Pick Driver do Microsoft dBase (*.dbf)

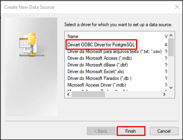(98, 65)
